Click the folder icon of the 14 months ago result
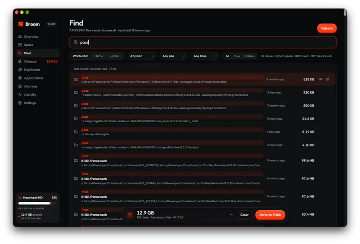The height and width of the screenshot is (244, 360). [76, 178]
